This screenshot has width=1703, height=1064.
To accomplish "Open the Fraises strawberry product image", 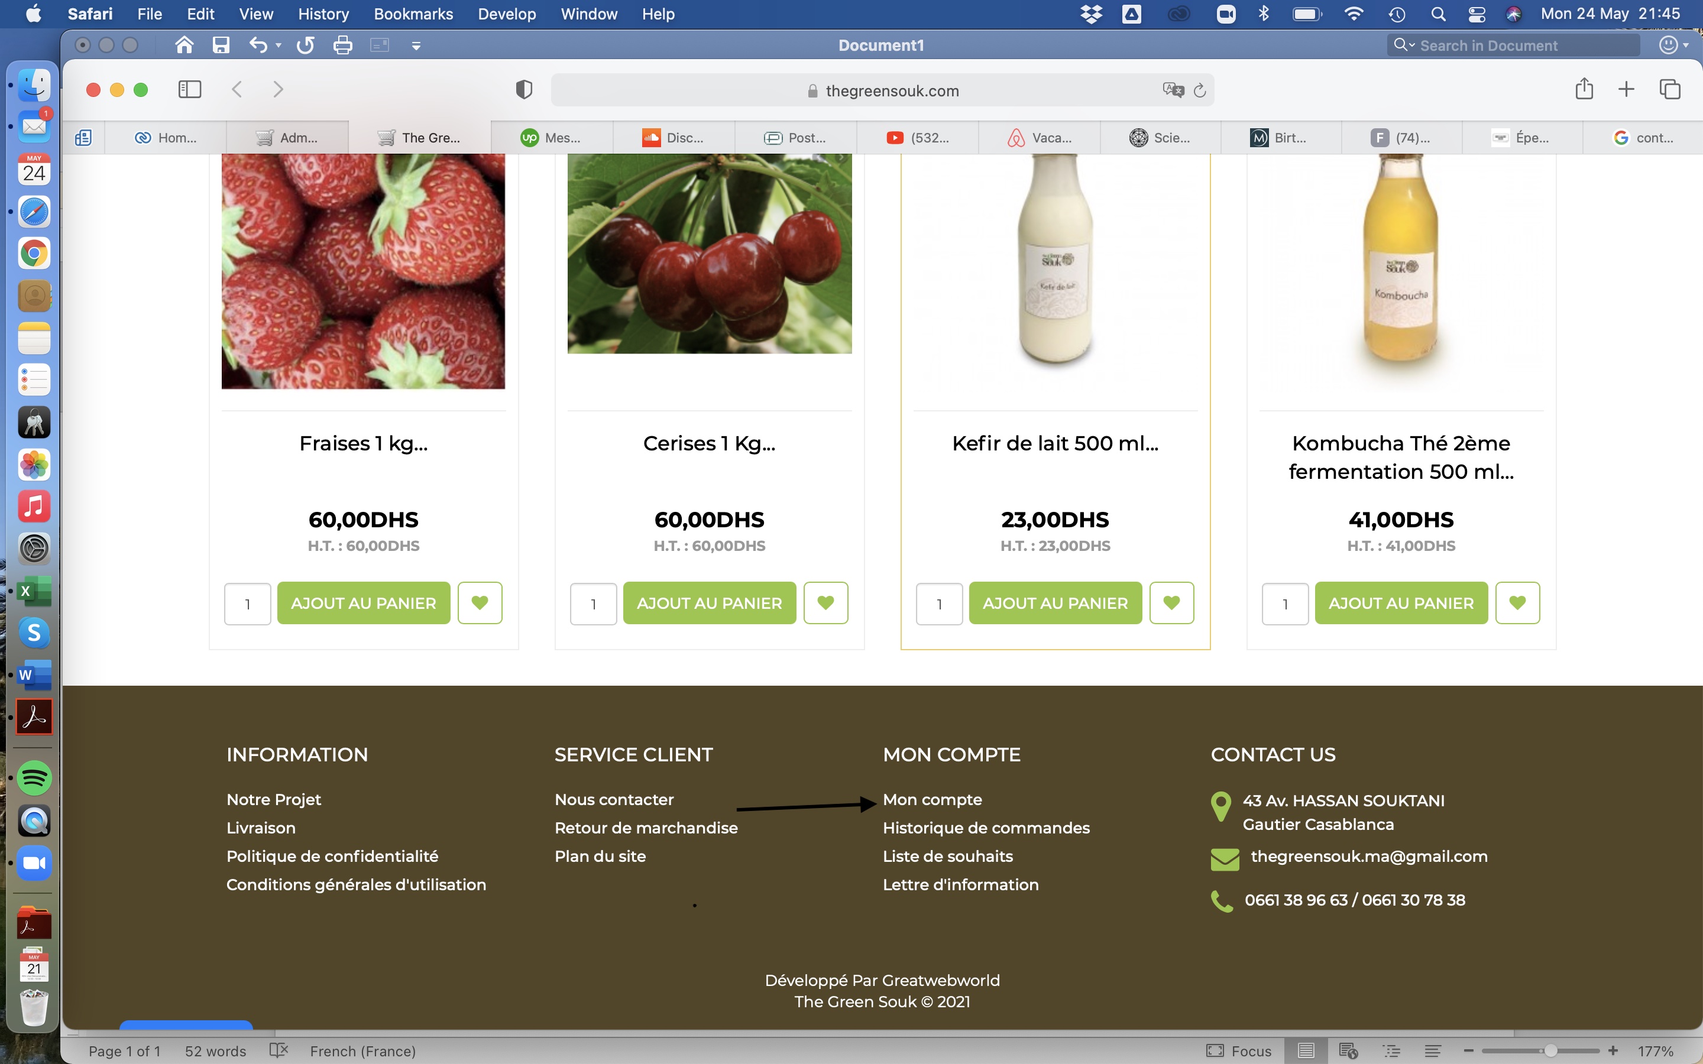I will 363,271.
